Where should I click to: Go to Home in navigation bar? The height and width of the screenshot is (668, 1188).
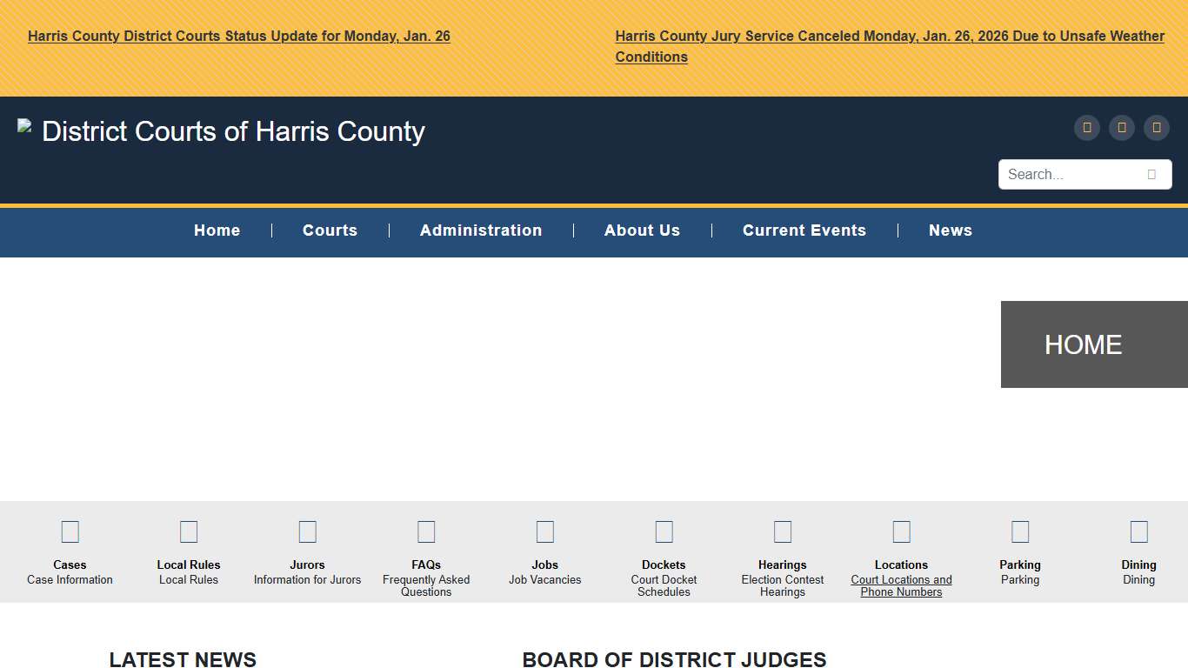click(217, 230)
